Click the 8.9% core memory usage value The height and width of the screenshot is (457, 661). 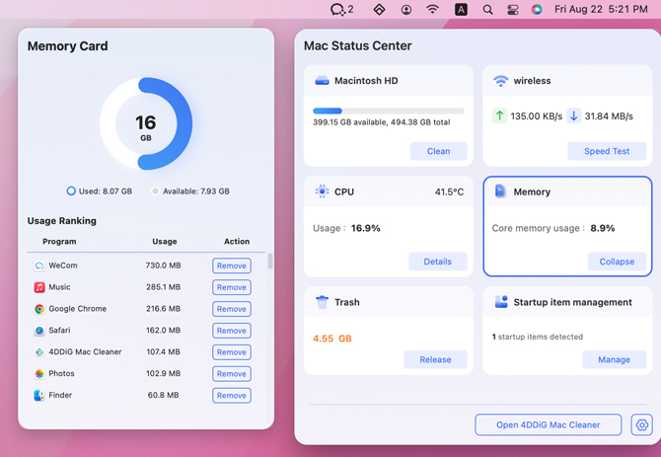603,228
